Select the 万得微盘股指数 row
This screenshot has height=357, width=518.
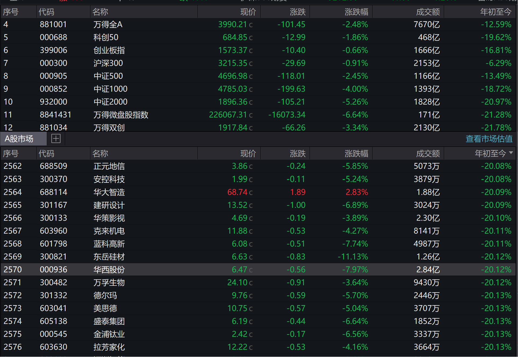121,115
